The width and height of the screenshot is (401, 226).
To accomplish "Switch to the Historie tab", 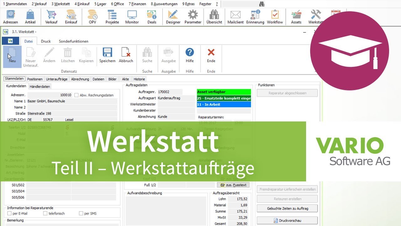I will click(x=139, y=79).
